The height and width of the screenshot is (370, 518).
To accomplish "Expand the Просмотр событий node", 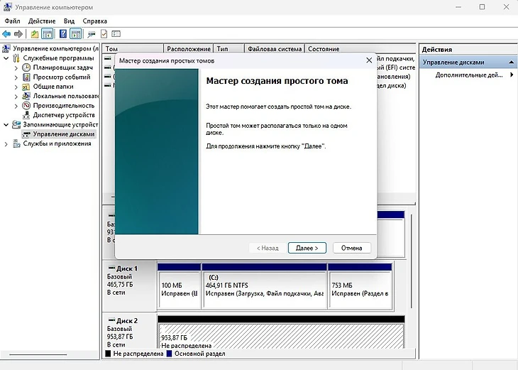I will (x=16, y=77).
